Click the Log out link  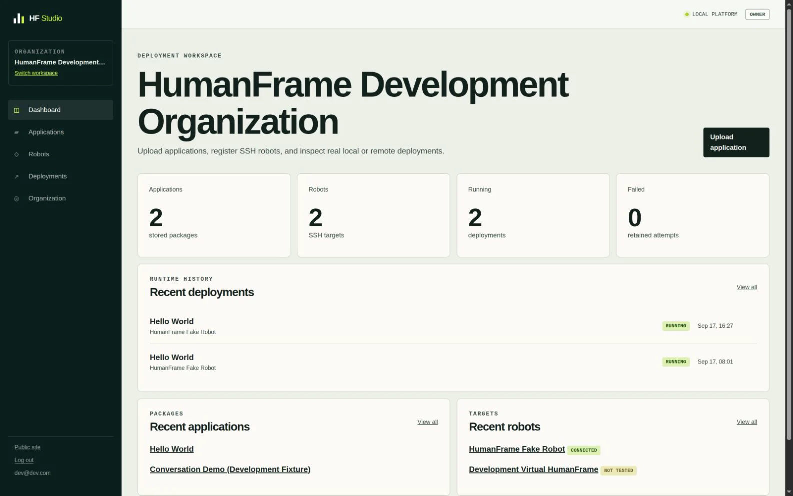(24, 460)
